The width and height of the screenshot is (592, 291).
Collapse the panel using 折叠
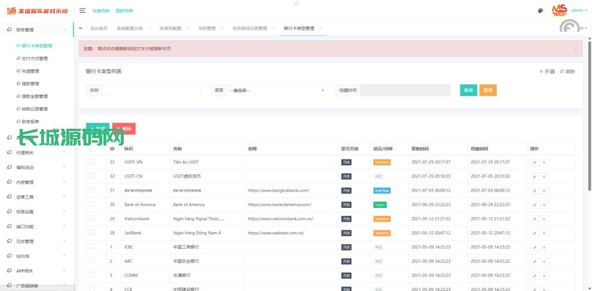(547, 72)
